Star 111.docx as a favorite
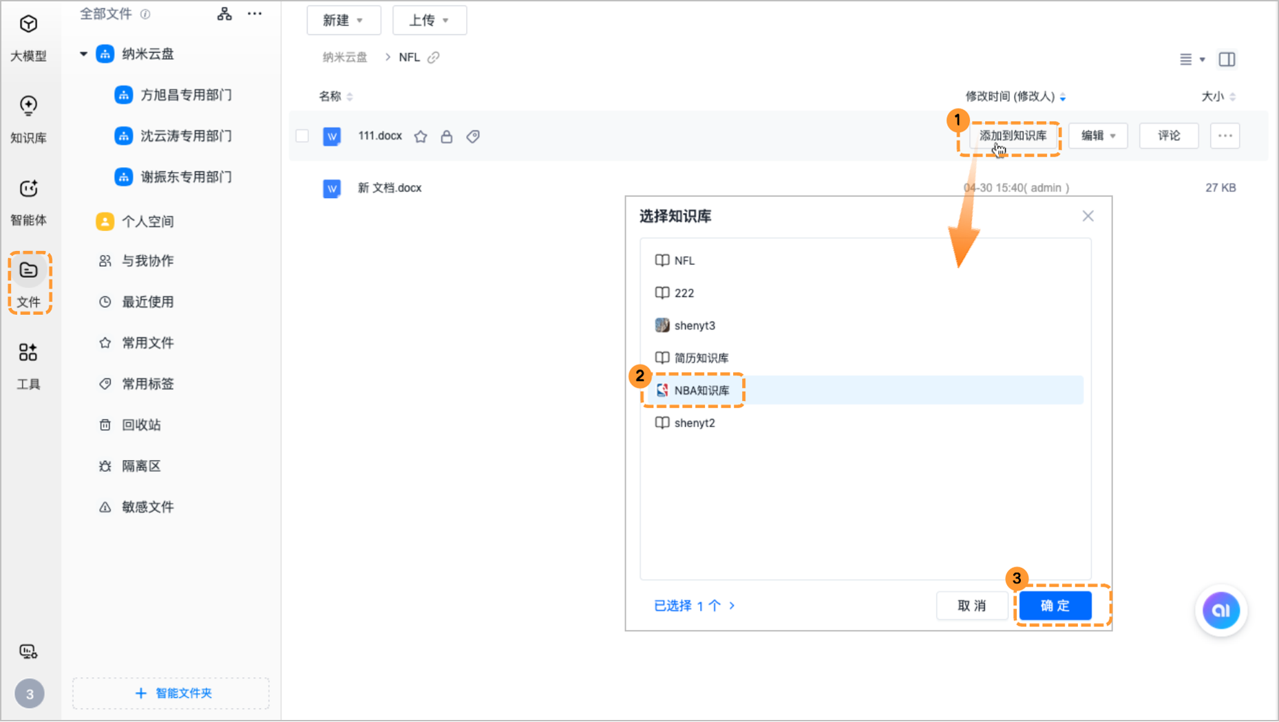Viewport: 1279px width, 722px height. (x=421, y=136)
